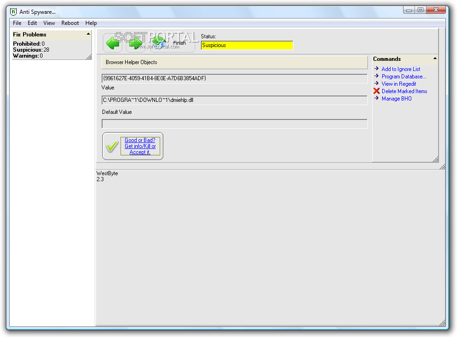Click the Commands panel resize grip

[x=435, y=159]
